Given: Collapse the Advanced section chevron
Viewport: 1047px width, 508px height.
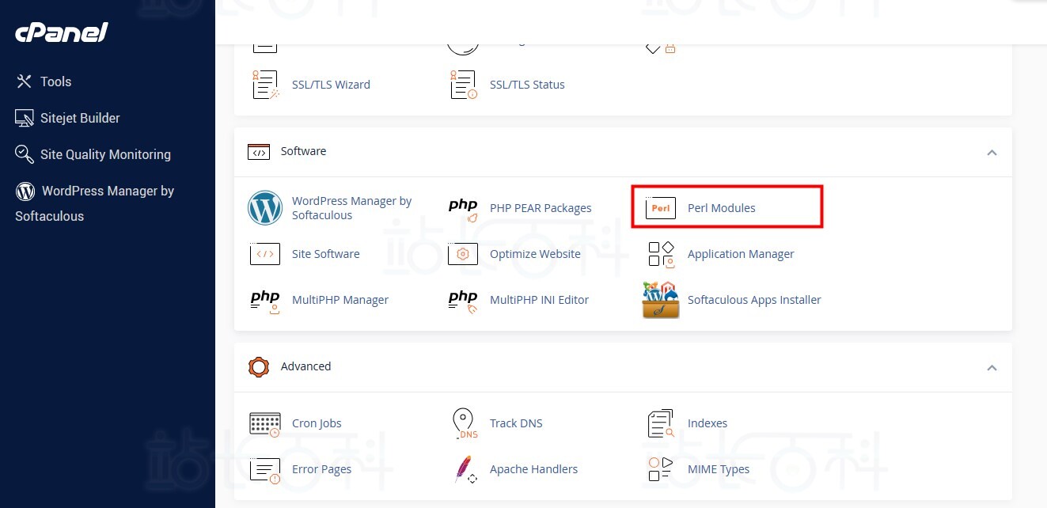Looking at the screenshot, I should (992, 367).
